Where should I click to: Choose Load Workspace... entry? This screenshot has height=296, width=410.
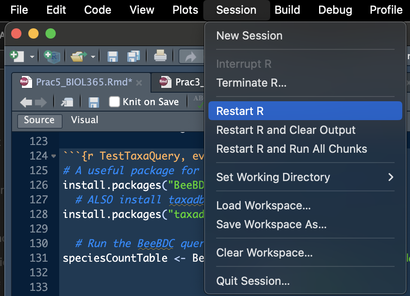(305, 205)
